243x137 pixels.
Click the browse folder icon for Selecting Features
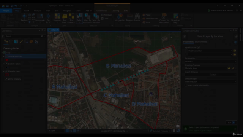(229, 68)
